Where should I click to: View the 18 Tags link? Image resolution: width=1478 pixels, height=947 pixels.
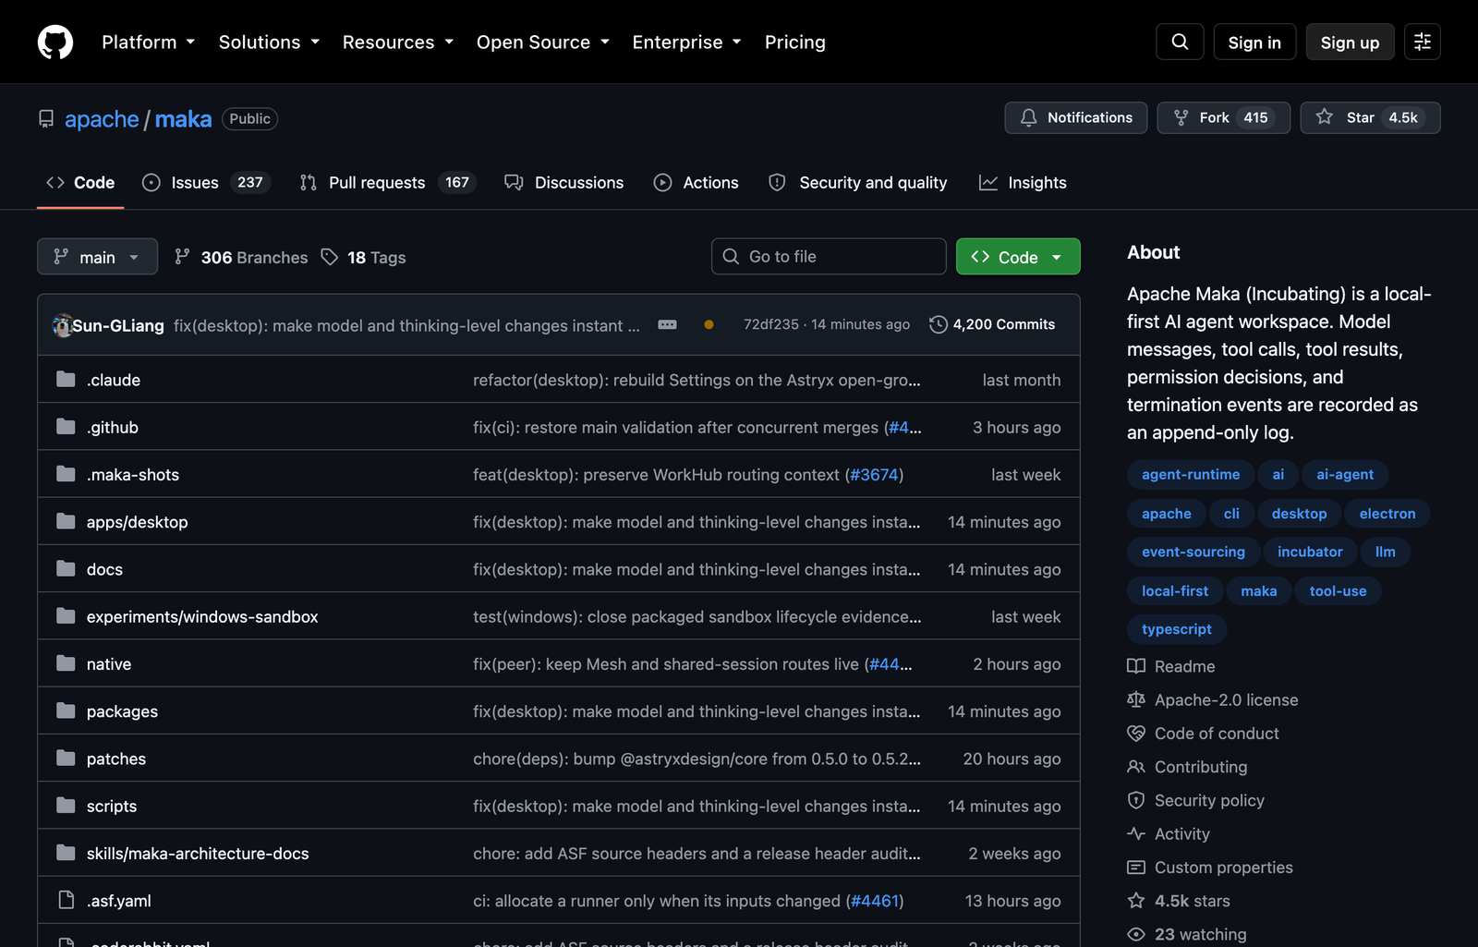click(363, 257)
